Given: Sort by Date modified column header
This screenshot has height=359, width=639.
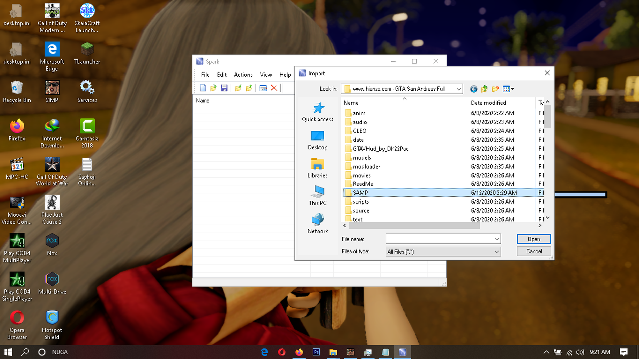Looking at the screenshot, I should [502, 103].
